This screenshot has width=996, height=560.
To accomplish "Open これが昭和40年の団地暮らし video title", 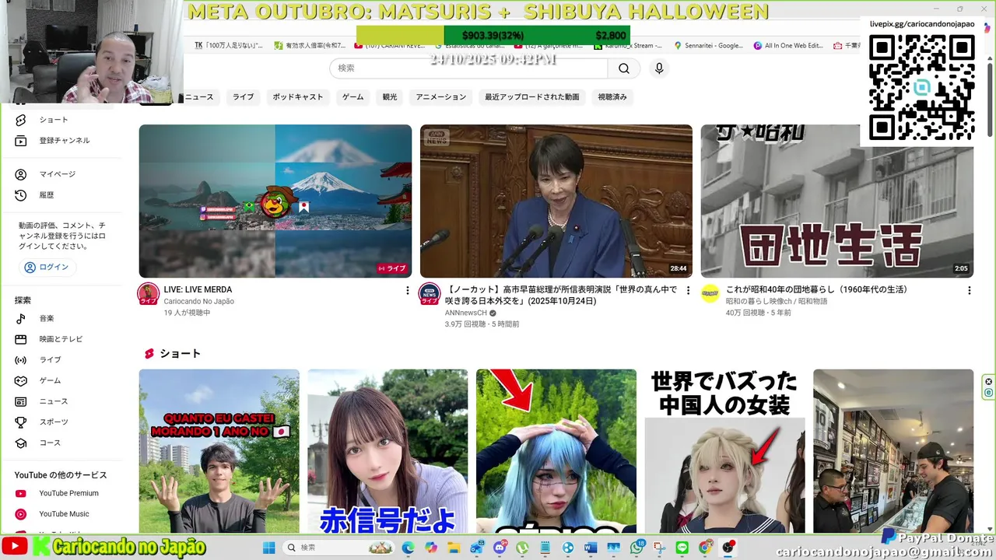I will [x=817, y=289].
